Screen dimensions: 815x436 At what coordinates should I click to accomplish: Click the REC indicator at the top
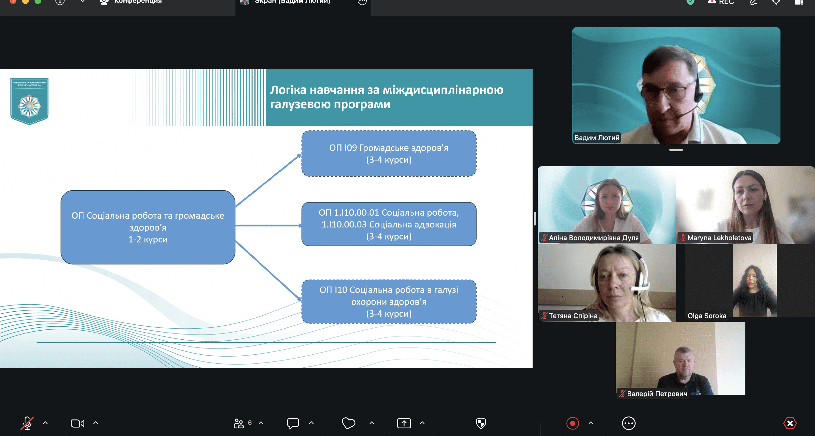(721, 2)
